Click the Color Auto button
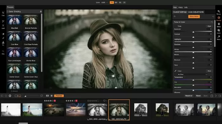This screenshot has height=124, width=222. pos(209,71)
